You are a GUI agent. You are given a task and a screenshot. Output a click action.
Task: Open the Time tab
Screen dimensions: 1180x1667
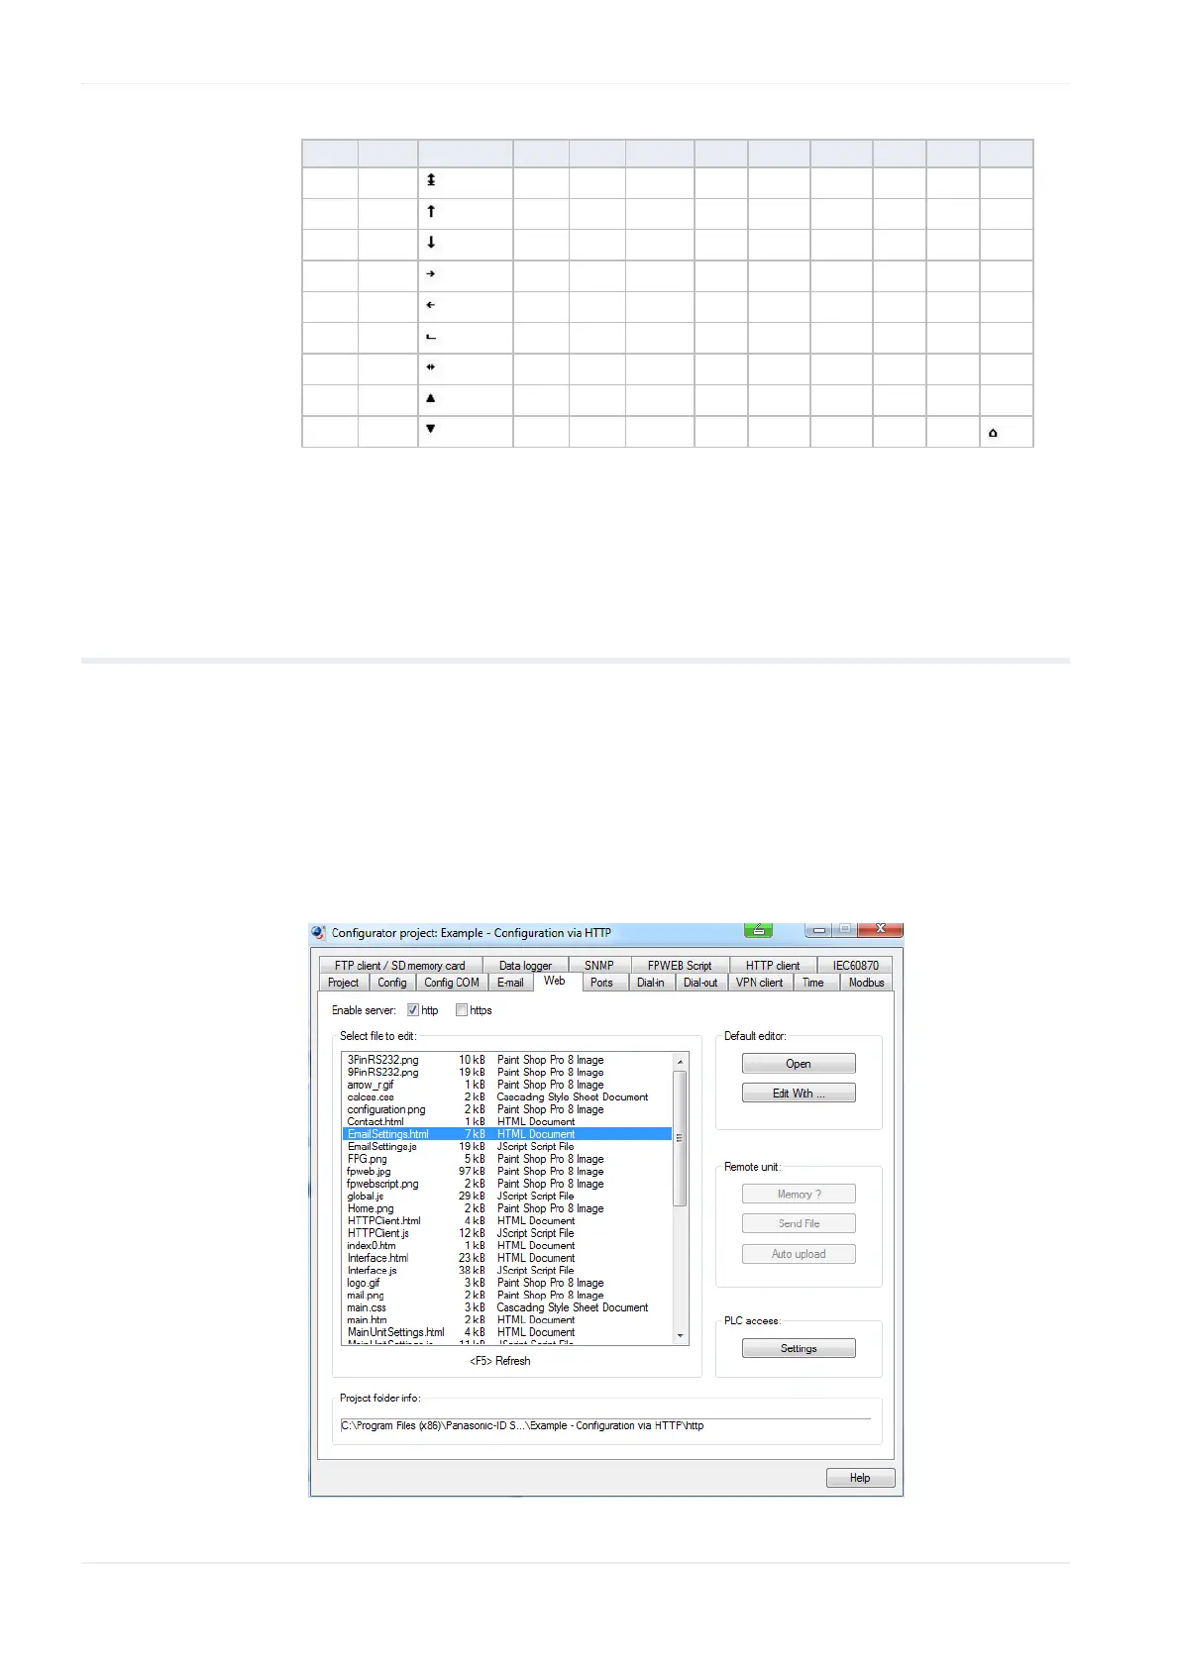pyautogui.click(x=813, y=983)
